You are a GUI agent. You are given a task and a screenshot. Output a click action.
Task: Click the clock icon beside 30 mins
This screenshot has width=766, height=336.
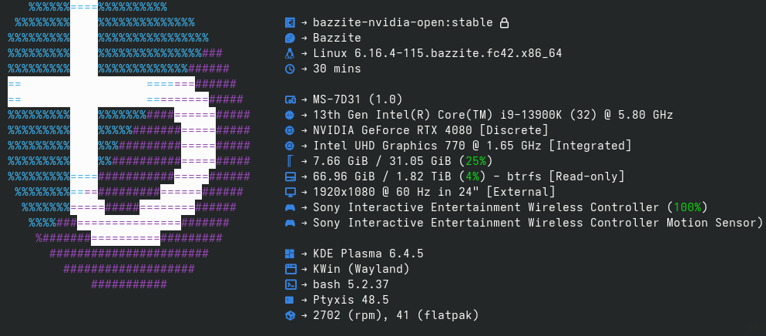coord(290,69)
